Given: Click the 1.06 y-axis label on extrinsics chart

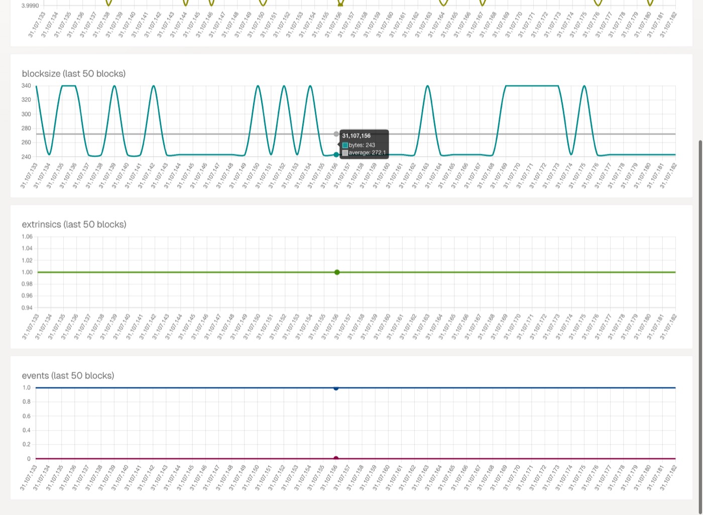Looking at the screenshot, I should click(x=27, y=236).
